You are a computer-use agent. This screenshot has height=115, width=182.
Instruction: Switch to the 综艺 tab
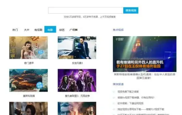pos(62,30)
